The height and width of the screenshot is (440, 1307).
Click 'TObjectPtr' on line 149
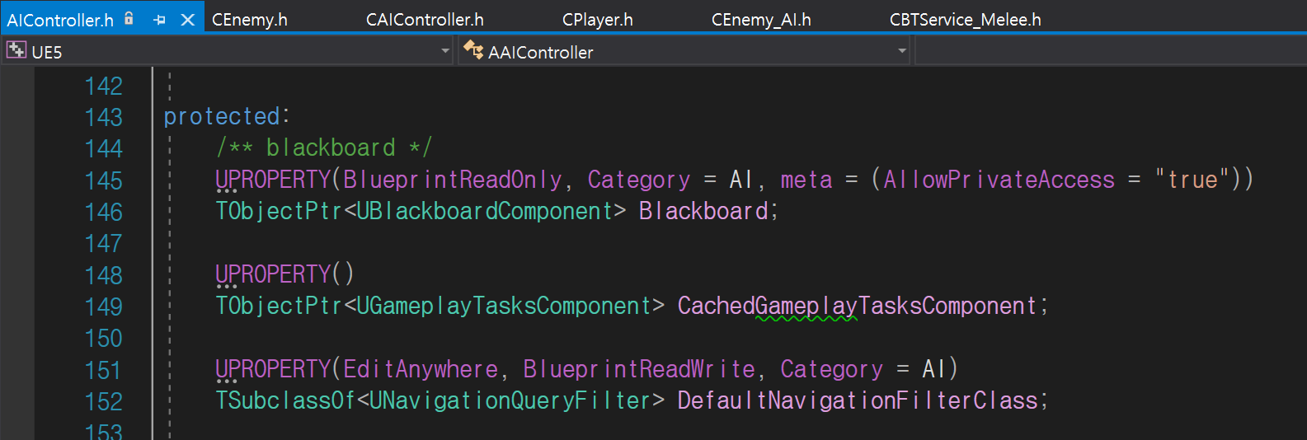pos(279,307)
